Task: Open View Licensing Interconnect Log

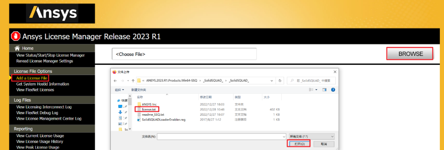Action: (x=44, y=107)
